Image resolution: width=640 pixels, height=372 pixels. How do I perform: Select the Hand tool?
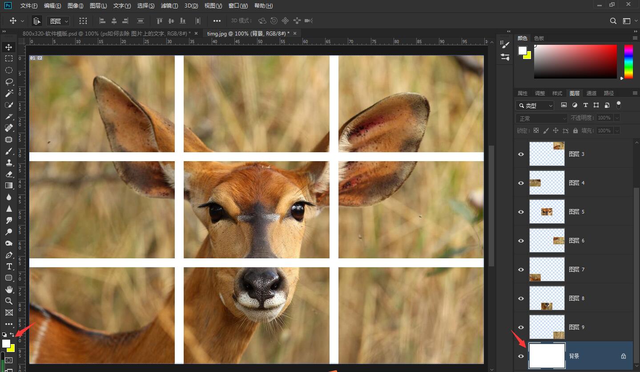point(8,289)
